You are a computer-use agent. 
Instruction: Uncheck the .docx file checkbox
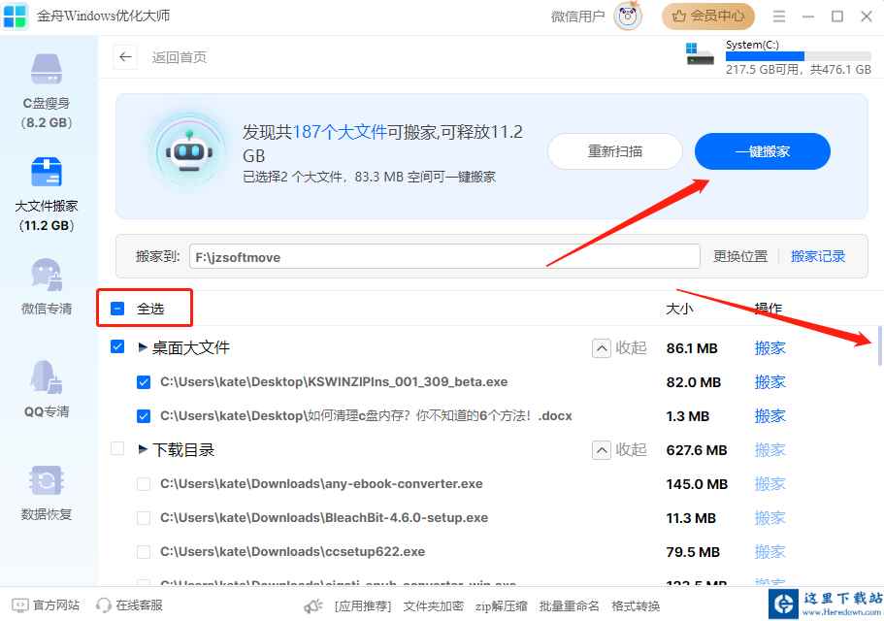tap(144, 416)
